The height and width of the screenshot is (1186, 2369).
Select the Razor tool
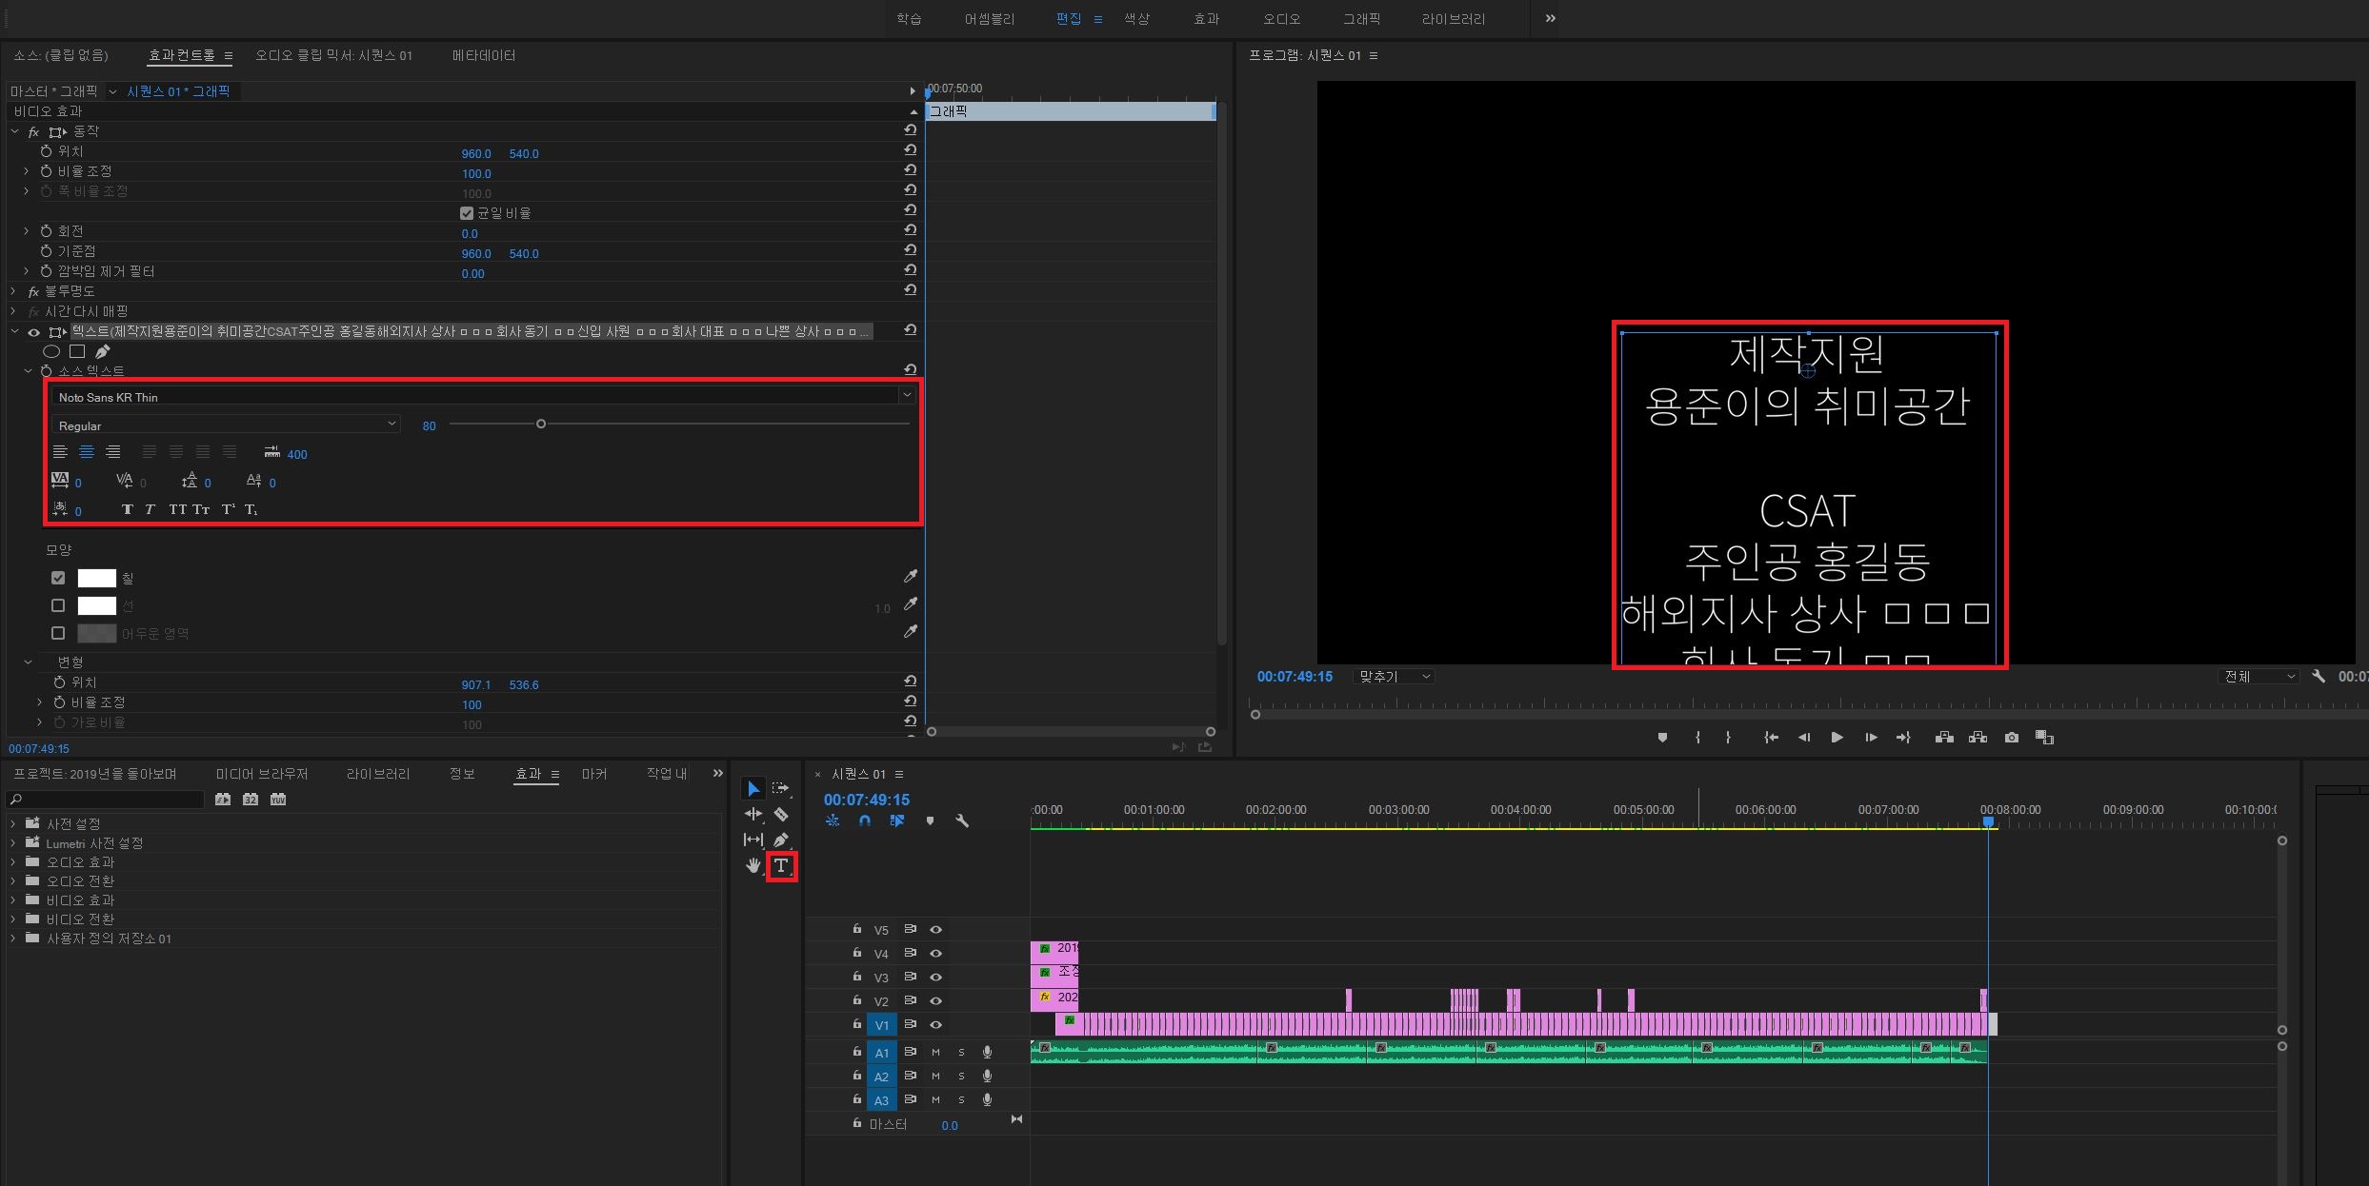tap(781, 815)
